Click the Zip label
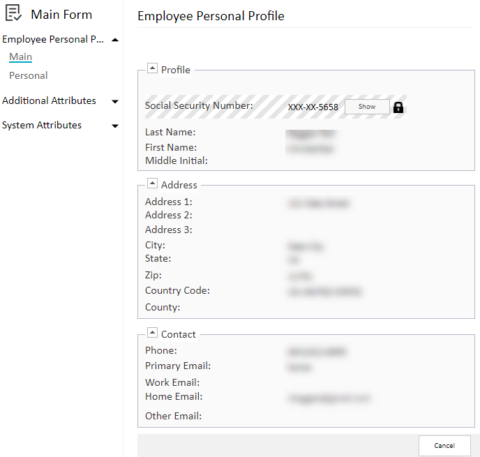The image size is (480, 457). click(153, 275)
